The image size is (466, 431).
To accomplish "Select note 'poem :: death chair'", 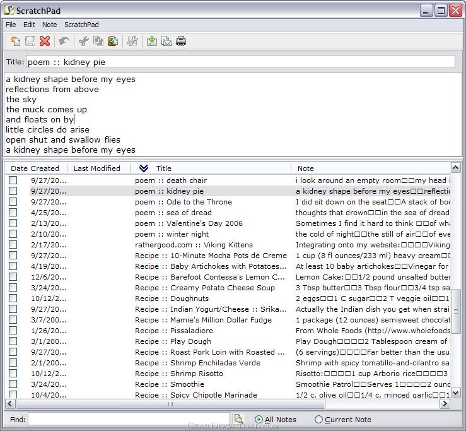I will [171, 180].
